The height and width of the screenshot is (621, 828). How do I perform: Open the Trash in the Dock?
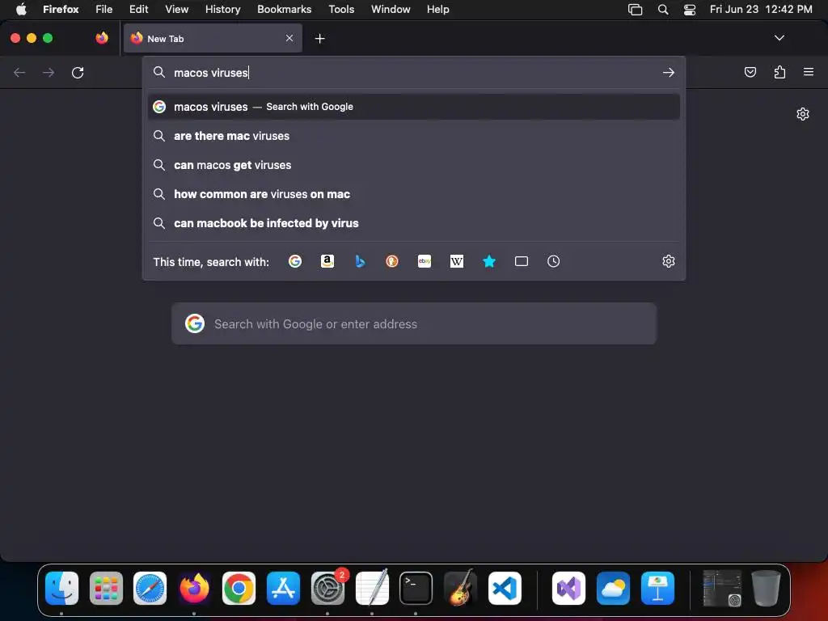(x=766, y=588)
